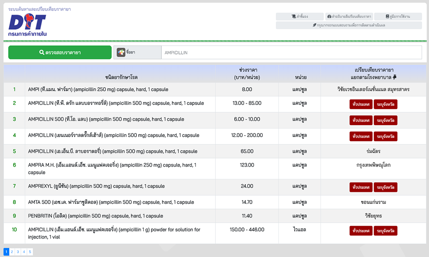
Task: Go to results page 5
Action: (x=30, y=251)
